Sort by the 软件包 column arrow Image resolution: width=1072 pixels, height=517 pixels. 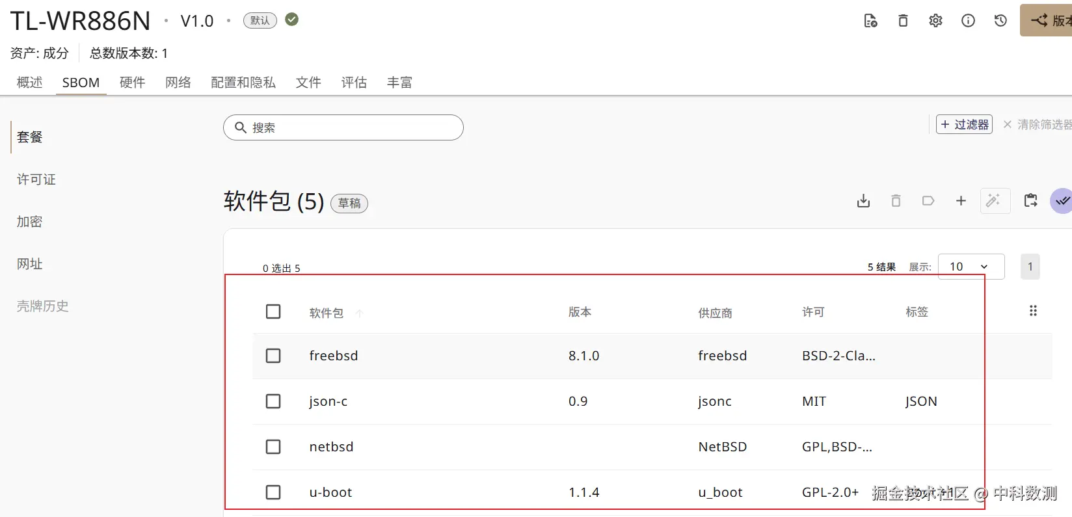point(359,313)
